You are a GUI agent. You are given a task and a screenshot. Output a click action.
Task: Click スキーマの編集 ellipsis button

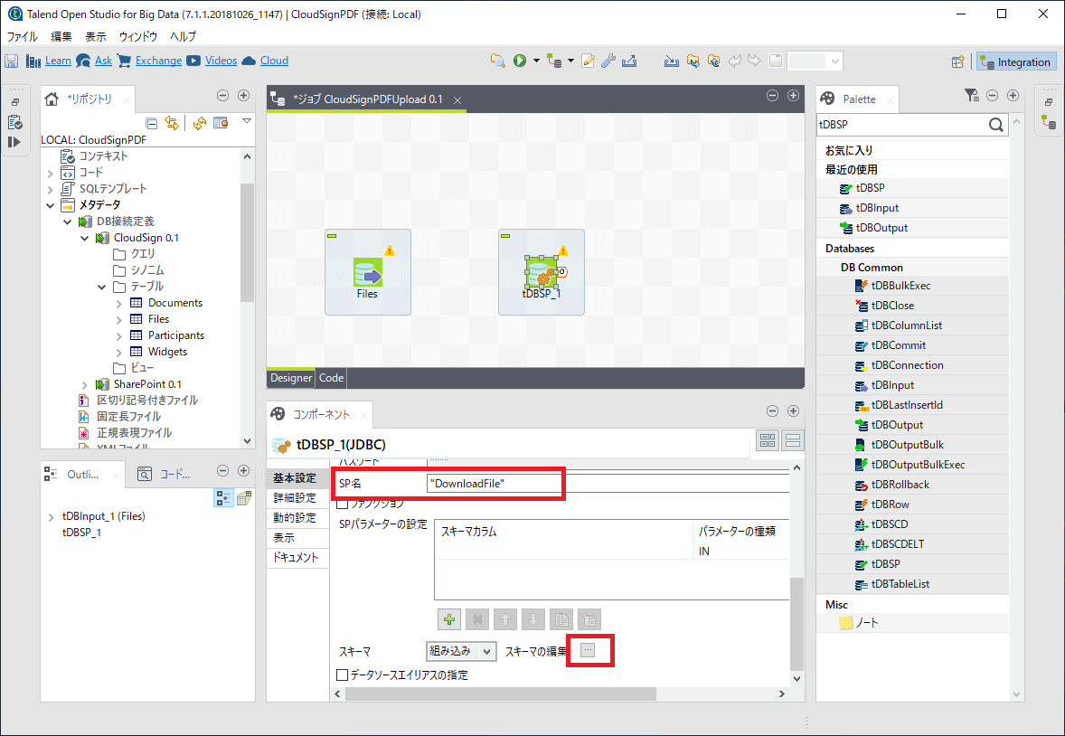click(589, 650)
